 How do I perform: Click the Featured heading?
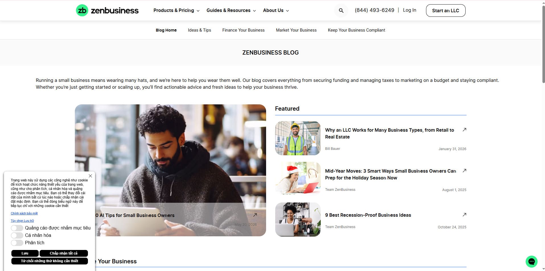coord(287,109)
